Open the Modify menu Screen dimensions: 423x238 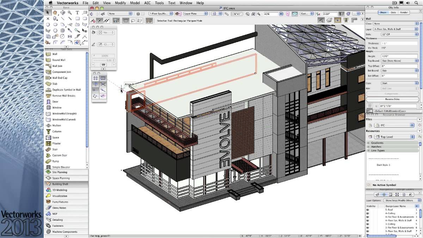click(x=120, y=3)
